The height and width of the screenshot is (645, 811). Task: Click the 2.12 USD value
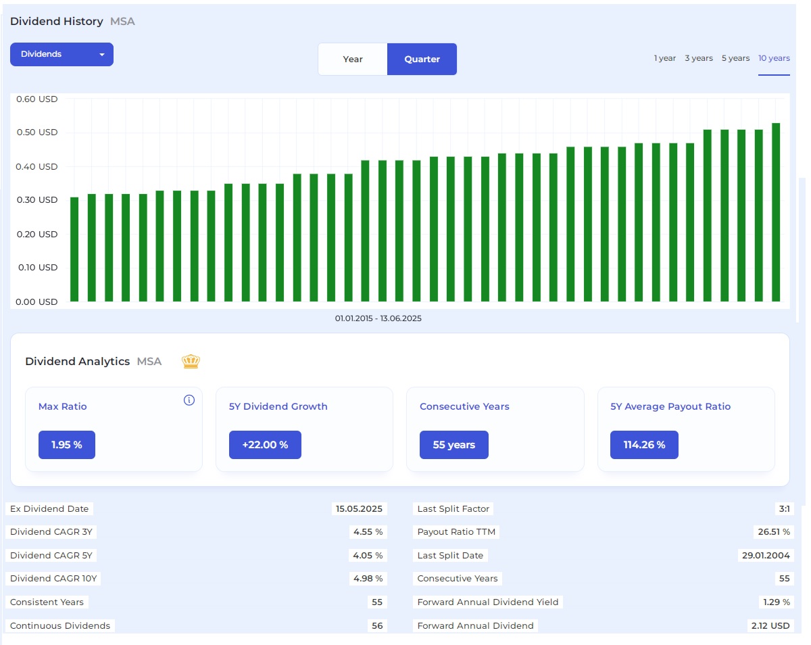770,625
